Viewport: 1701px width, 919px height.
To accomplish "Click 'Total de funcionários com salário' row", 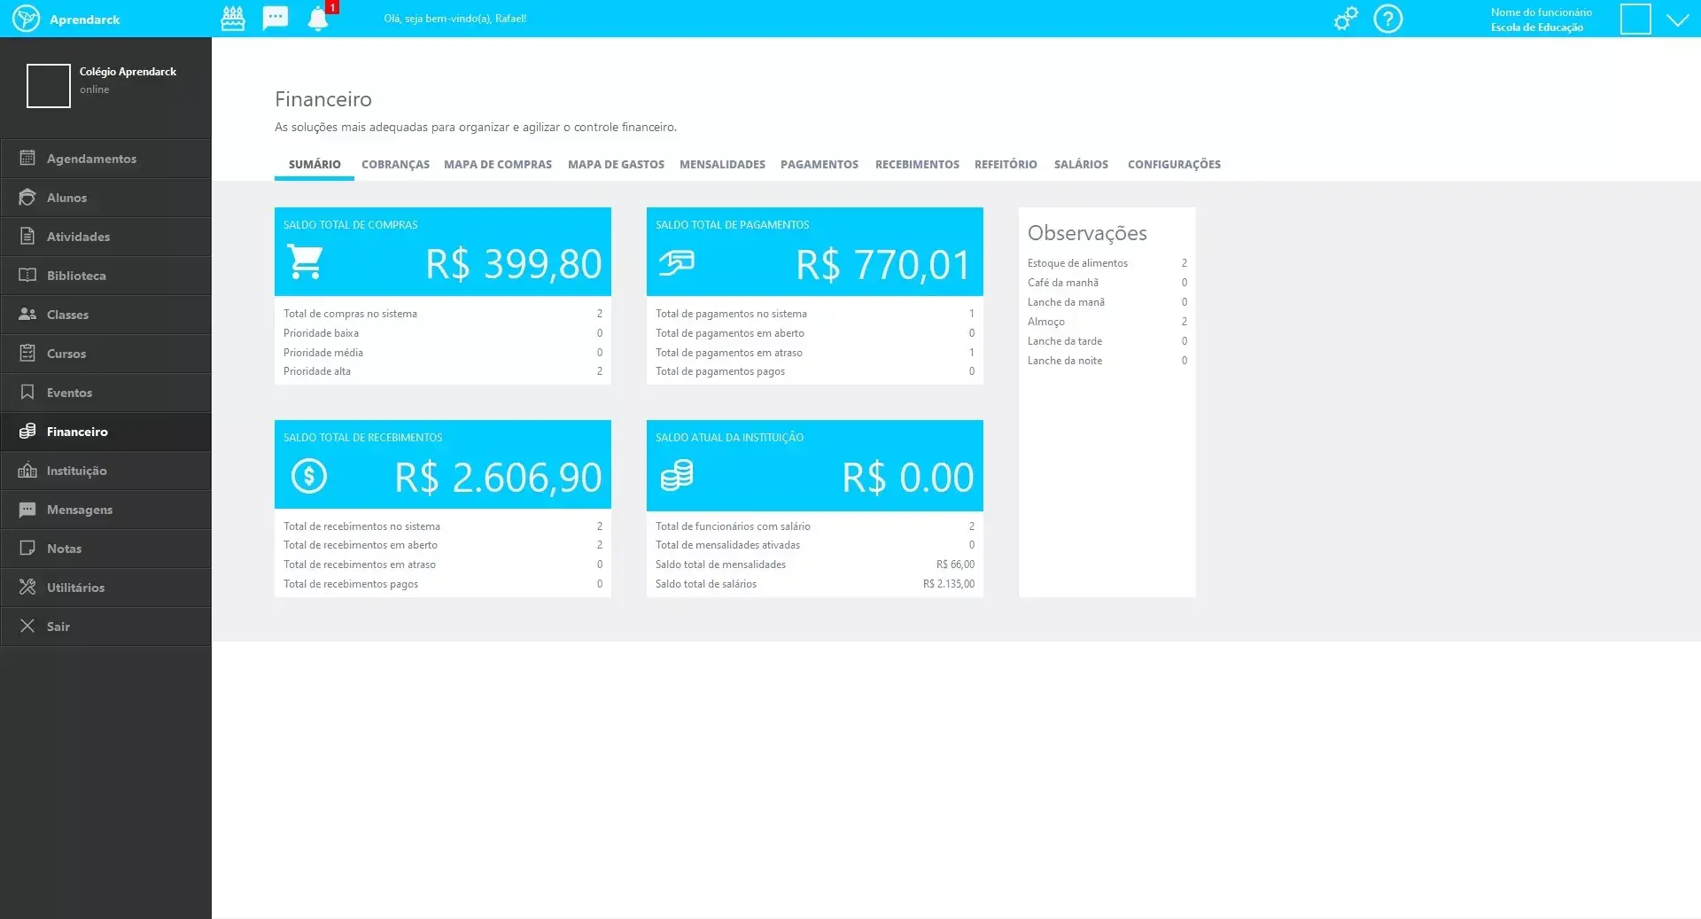I will (815, 526).
